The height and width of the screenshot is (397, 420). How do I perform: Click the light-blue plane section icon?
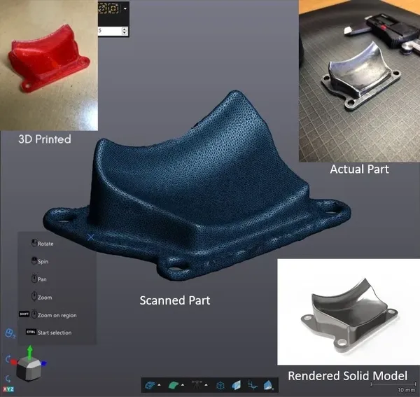point(237,386)
